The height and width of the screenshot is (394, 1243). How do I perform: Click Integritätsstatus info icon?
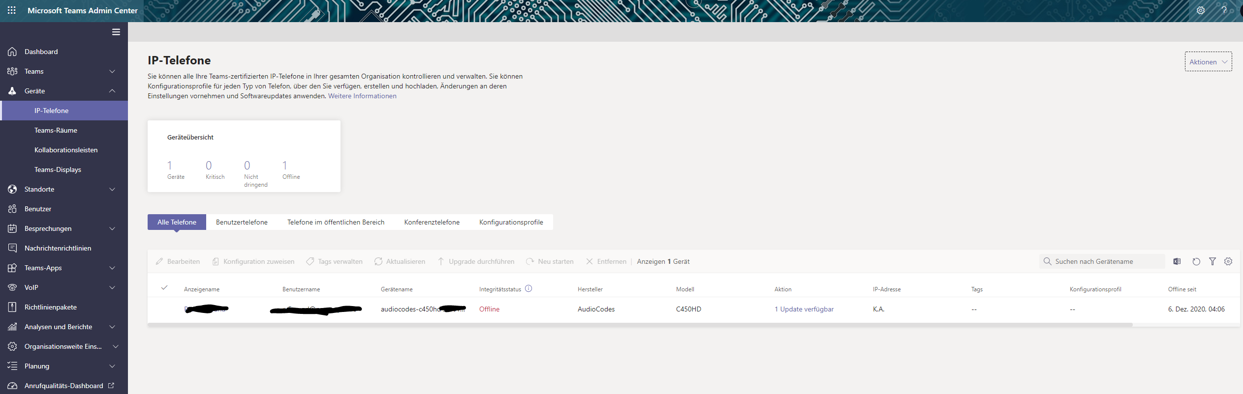tap(528, 288)
